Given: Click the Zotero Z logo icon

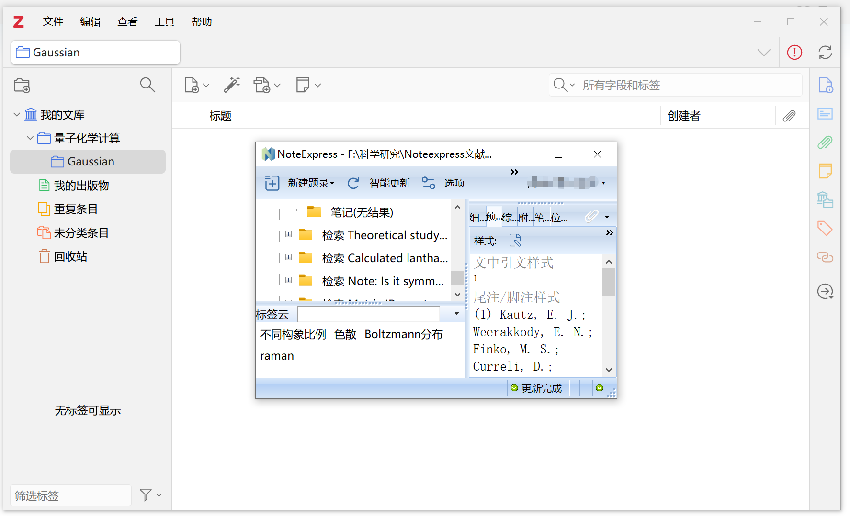Looking at the screenshot, I should pos(19,22).
